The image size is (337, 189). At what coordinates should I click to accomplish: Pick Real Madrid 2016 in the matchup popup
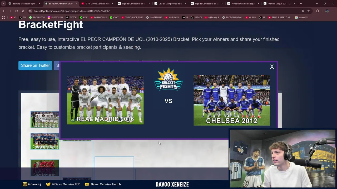[105, 100]
